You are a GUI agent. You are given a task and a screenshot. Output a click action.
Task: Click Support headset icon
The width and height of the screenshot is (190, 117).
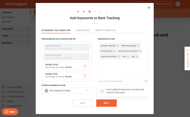point(3,101)
